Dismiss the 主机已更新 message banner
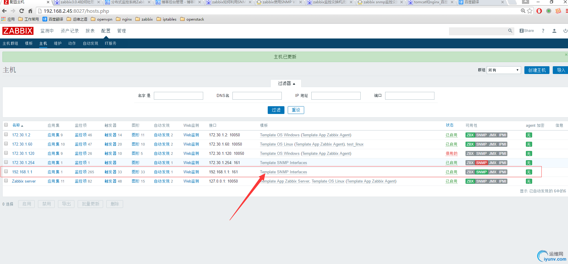This screenshot has width=568, height=264. point(566,55)
